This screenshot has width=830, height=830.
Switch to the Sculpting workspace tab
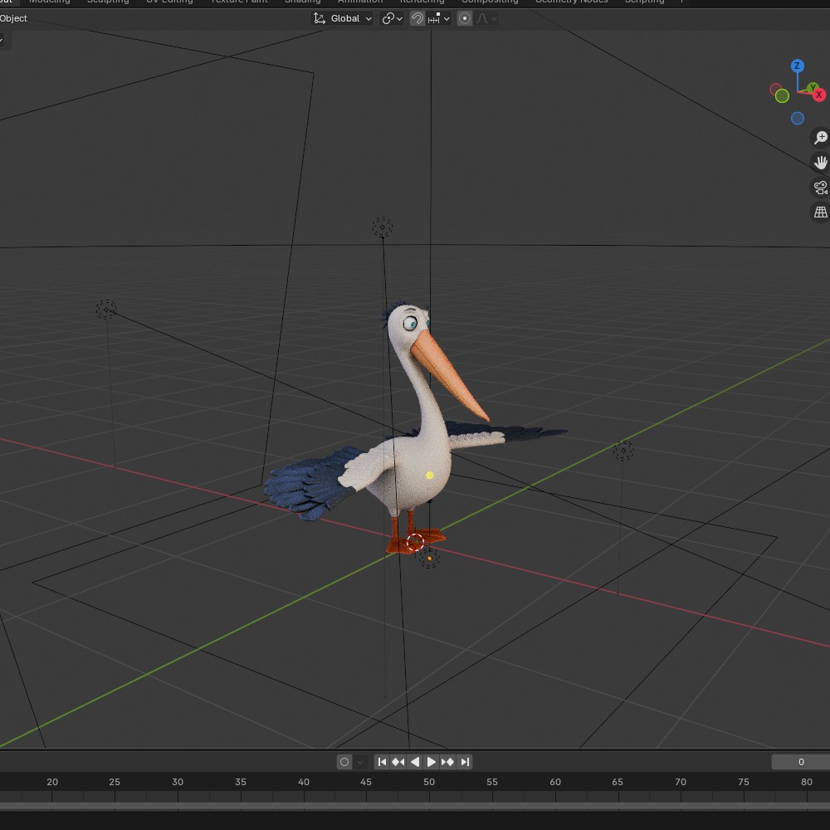point(108,2)
